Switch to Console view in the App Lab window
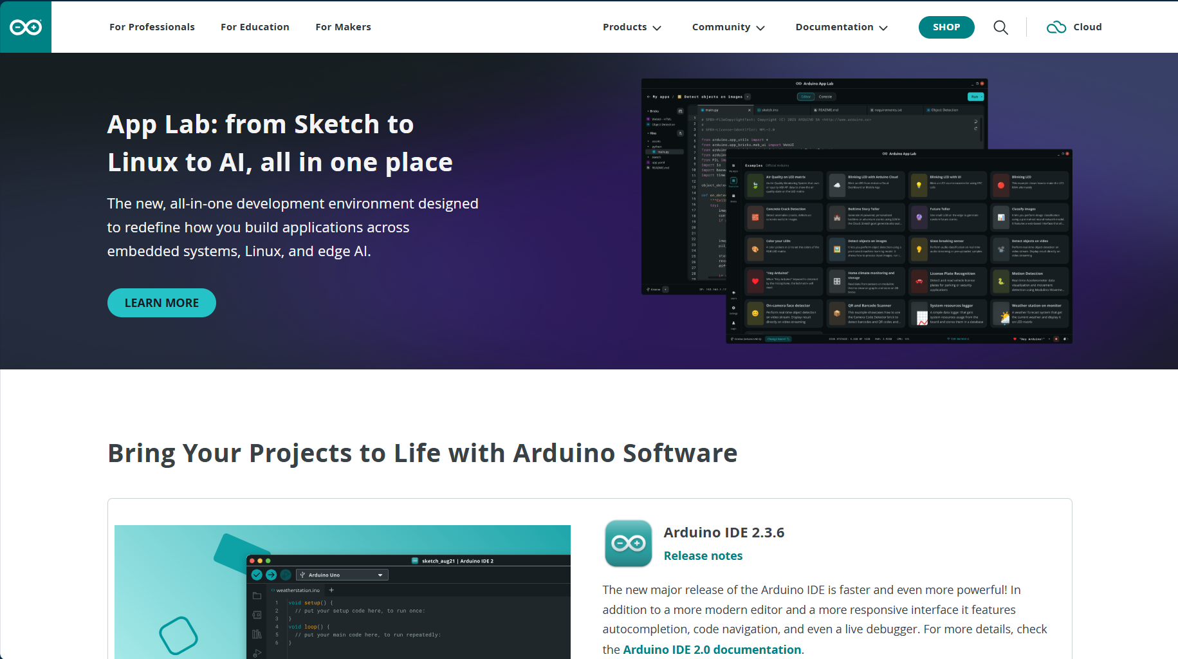Viewport: 1178px width, 659px height. coord(825,97)
